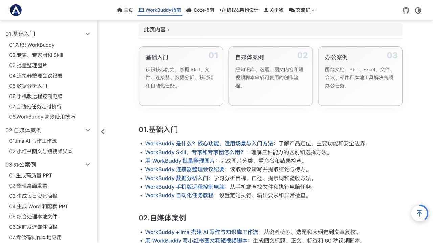Open sidebar item 02.专家、专家团和 Skill
The width and height of the screenshot is (433, 243).
36,55
